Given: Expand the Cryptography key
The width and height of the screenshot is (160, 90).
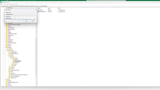Looking at the screenshot, I should pos(8,52).
